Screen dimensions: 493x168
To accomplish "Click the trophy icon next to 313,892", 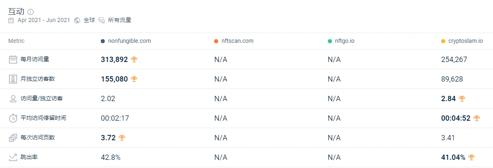I will click(x=134, y=60).
